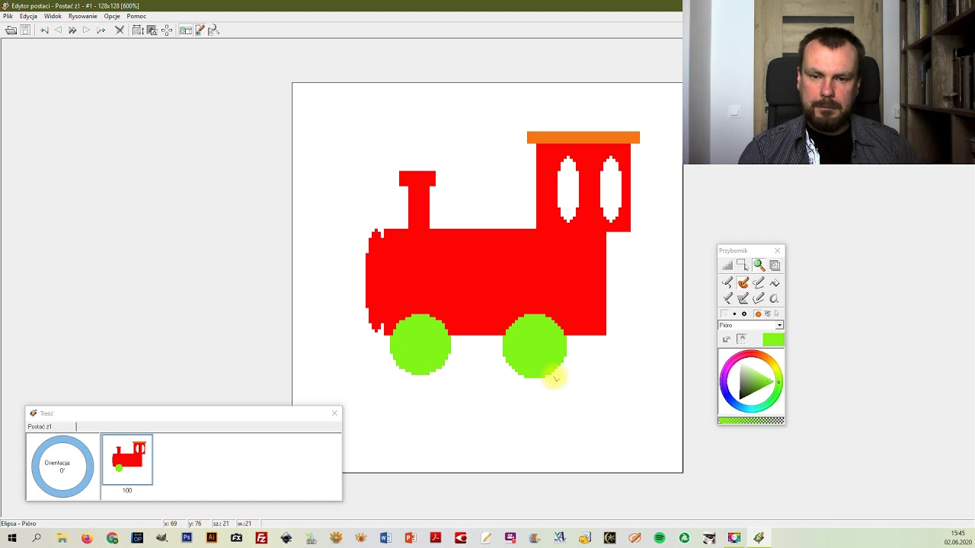Image resolution: width=975 pixels, height=548 pixels.
Task: Open the Edycja menu
Action: [x=28, y=16]
